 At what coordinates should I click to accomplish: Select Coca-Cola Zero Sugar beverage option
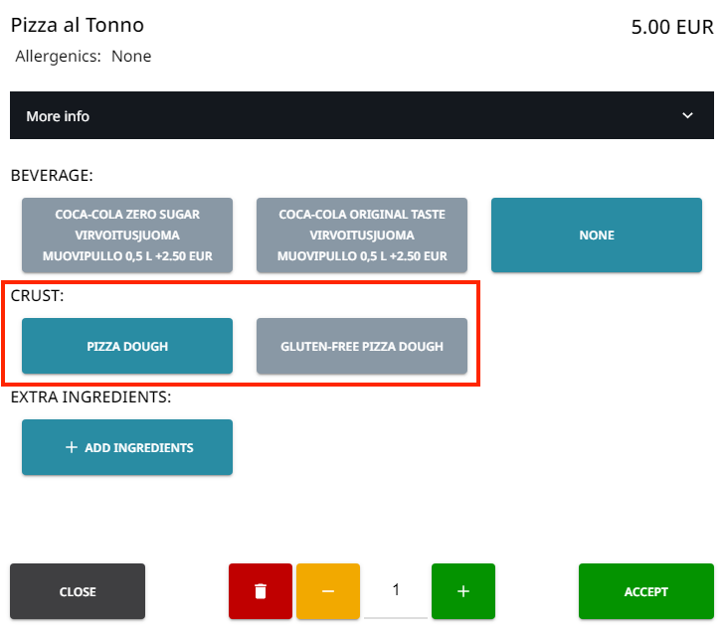[x=127, y=236]
